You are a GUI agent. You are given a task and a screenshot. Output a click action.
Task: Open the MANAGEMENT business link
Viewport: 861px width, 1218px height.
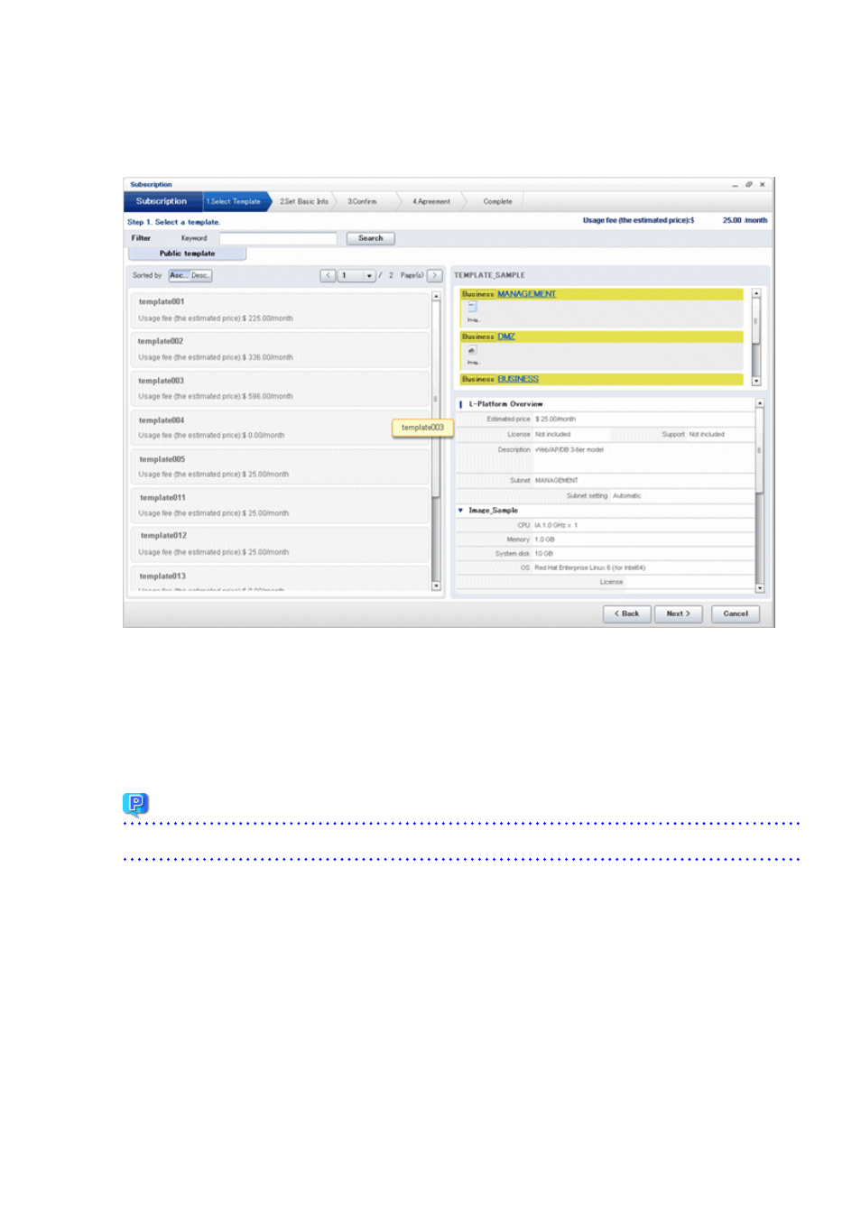pos(525,293)
